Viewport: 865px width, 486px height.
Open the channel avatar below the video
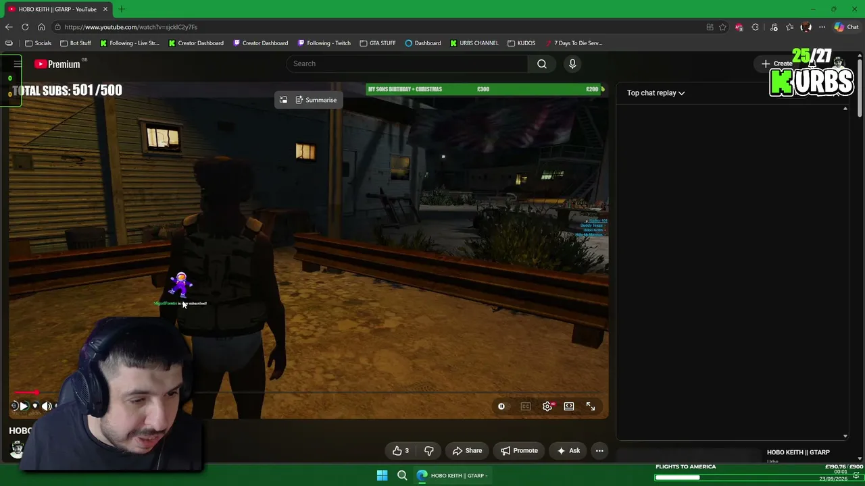click(17, 450)
